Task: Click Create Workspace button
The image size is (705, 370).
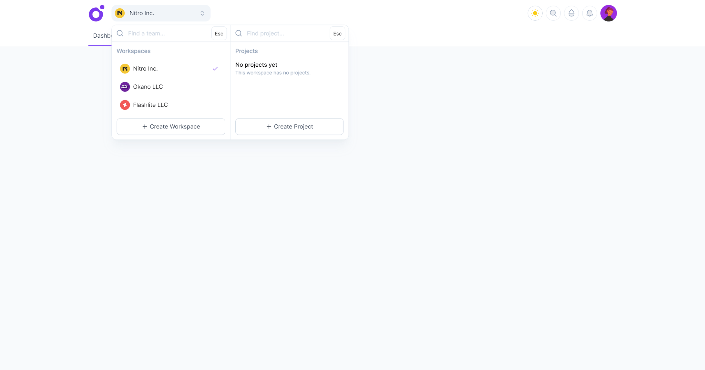Action: (171, 127)
